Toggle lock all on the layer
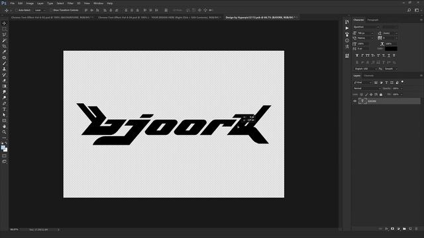This screenshot has width=424, height=238. click(x=381, y=95)
